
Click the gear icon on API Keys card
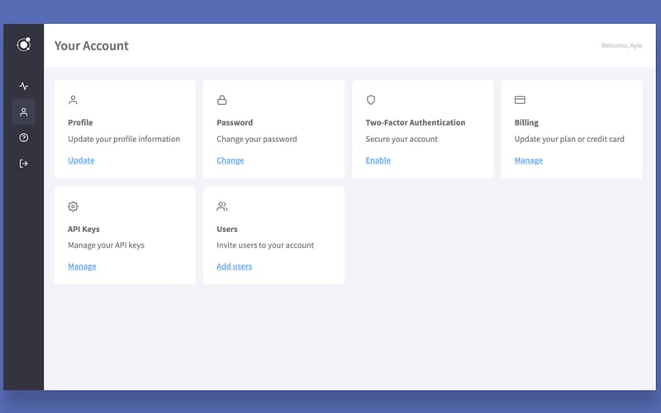click(x=73, y=206)
